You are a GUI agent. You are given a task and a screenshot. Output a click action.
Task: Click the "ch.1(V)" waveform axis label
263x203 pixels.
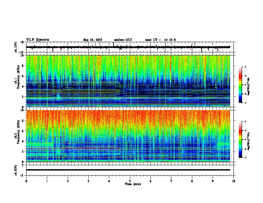[16, 47]
